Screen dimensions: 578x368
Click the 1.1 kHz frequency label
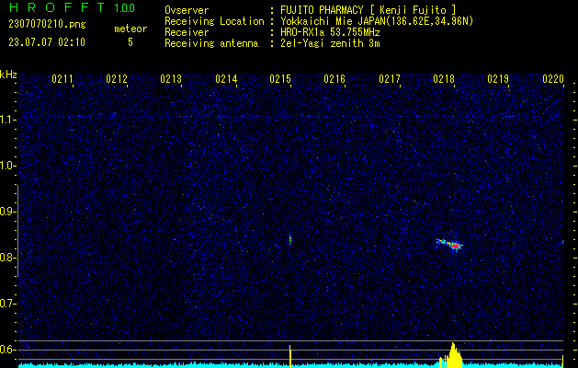coord(8,120)
